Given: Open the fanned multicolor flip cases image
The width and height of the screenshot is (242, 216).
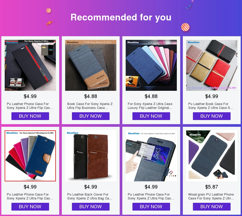Looking at the screenshot, I should click(151, 65).
